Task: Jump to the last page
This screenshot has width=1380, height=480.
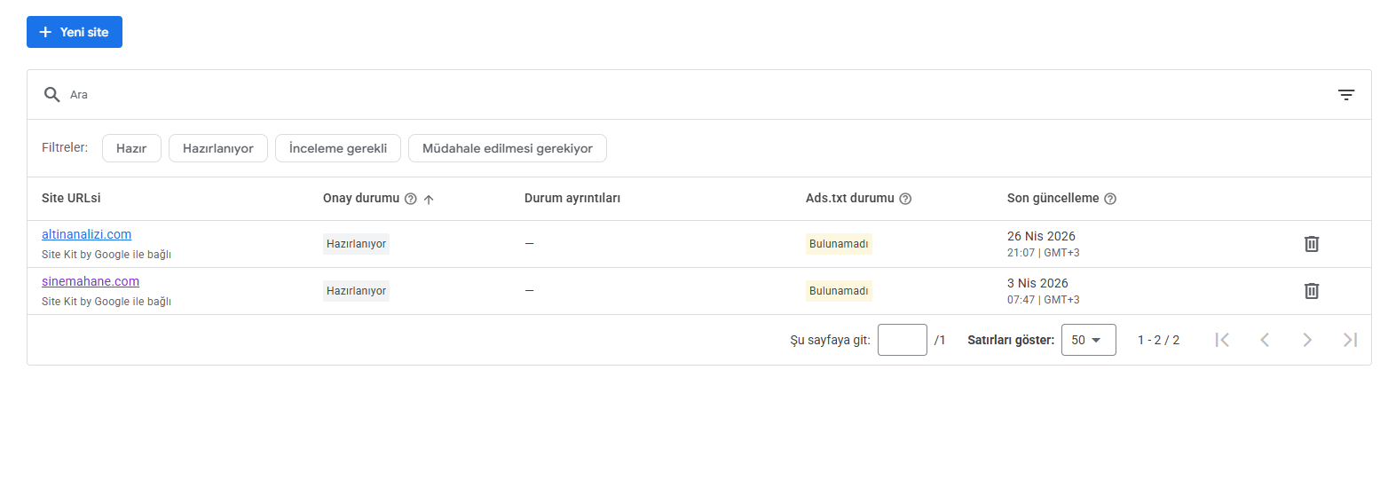Action: (1350, 340)
